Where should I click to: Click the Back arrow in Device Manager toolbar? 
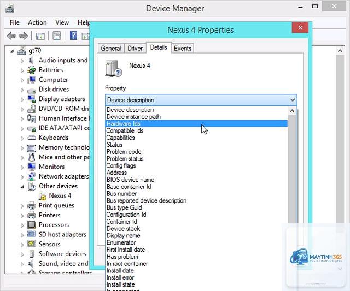11,35
